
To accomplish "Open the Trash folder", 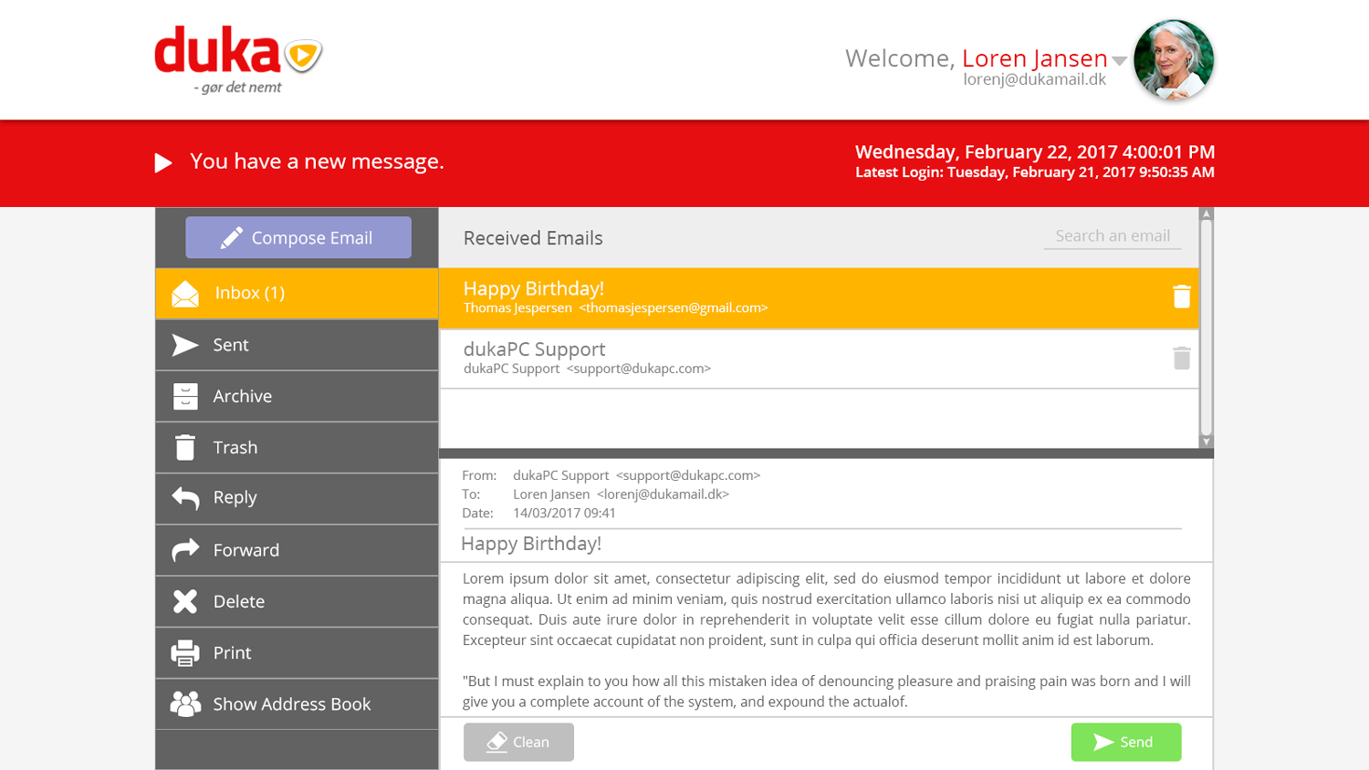I will (x=297, y=447).
